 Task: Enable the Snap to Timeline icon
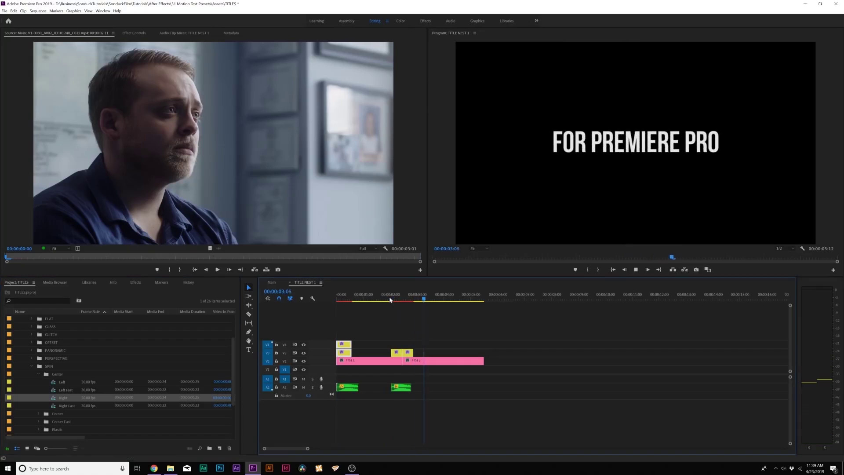pyautogui.click(x=279, y=298)
